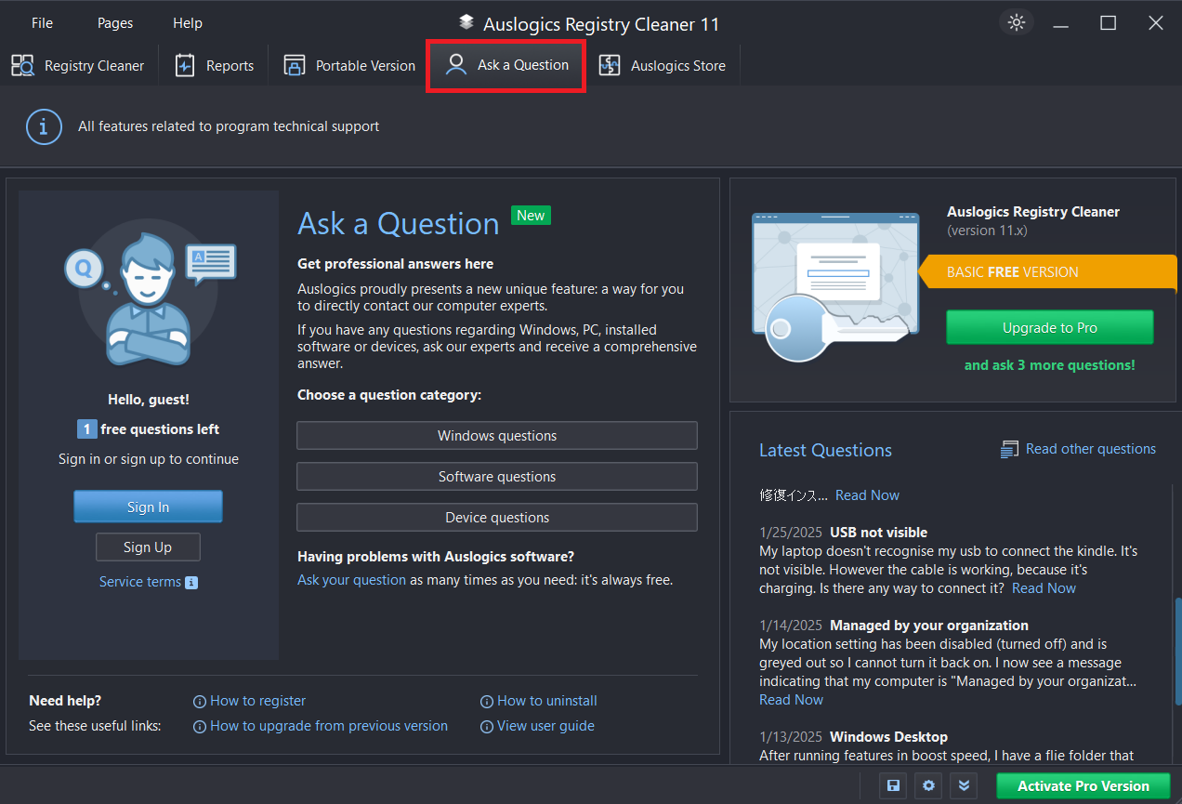Click Read Now beside the Japanese question
This screenshot has width=1182, height=804.
click(x=867, y=495)
